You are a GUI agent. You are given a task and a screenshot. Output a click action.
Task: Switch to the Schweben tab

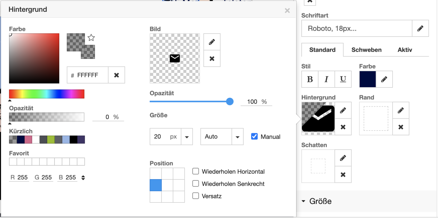(x=366, y=50)
